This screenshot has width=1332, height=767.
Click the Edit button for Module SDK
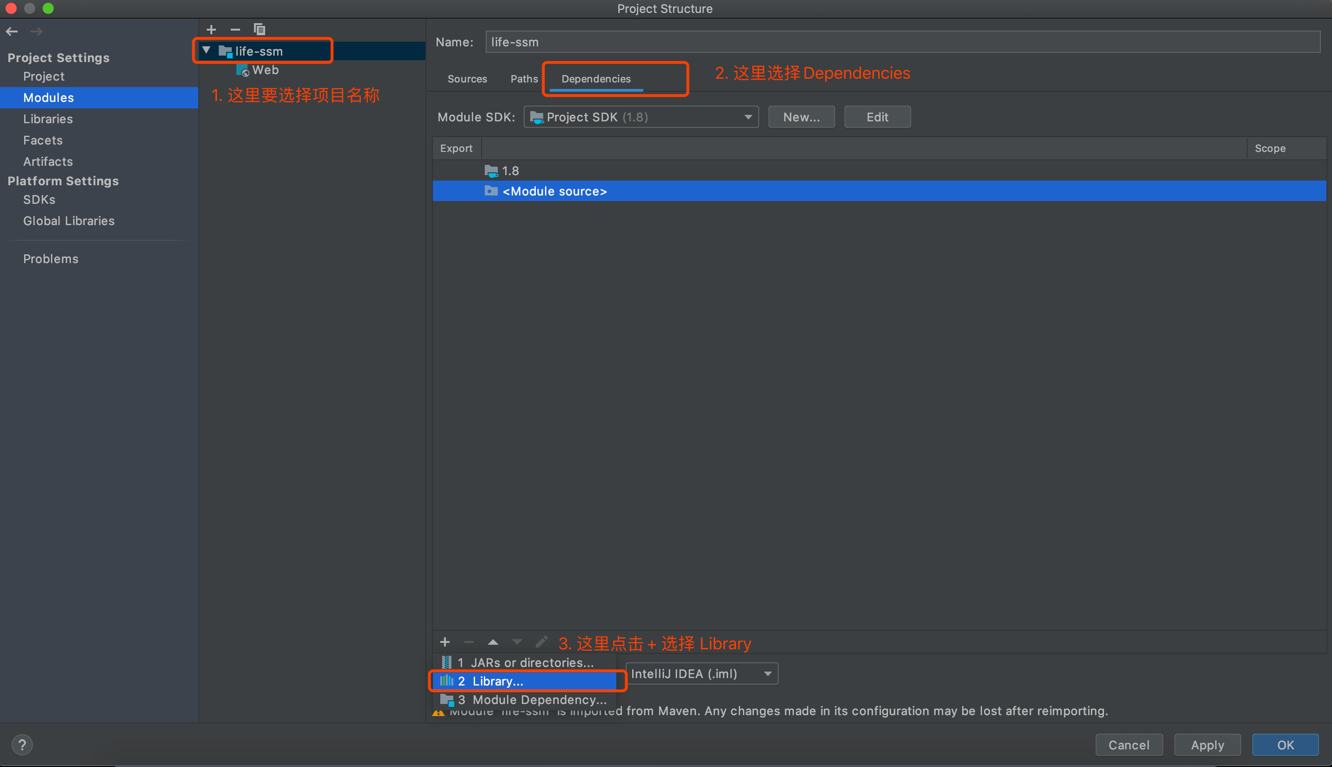pyautogui.click(x=875, y=116)
